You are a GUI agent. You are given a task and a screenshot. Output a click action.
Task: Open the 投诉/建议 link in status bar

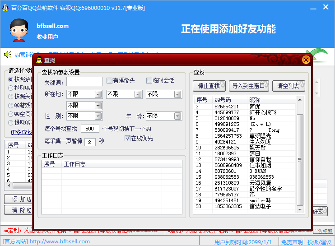coord(320,242)
